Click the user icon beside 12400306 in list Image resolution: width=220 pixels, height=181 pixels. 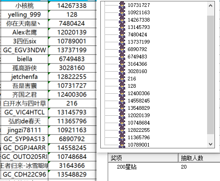(x=122, y=93)
